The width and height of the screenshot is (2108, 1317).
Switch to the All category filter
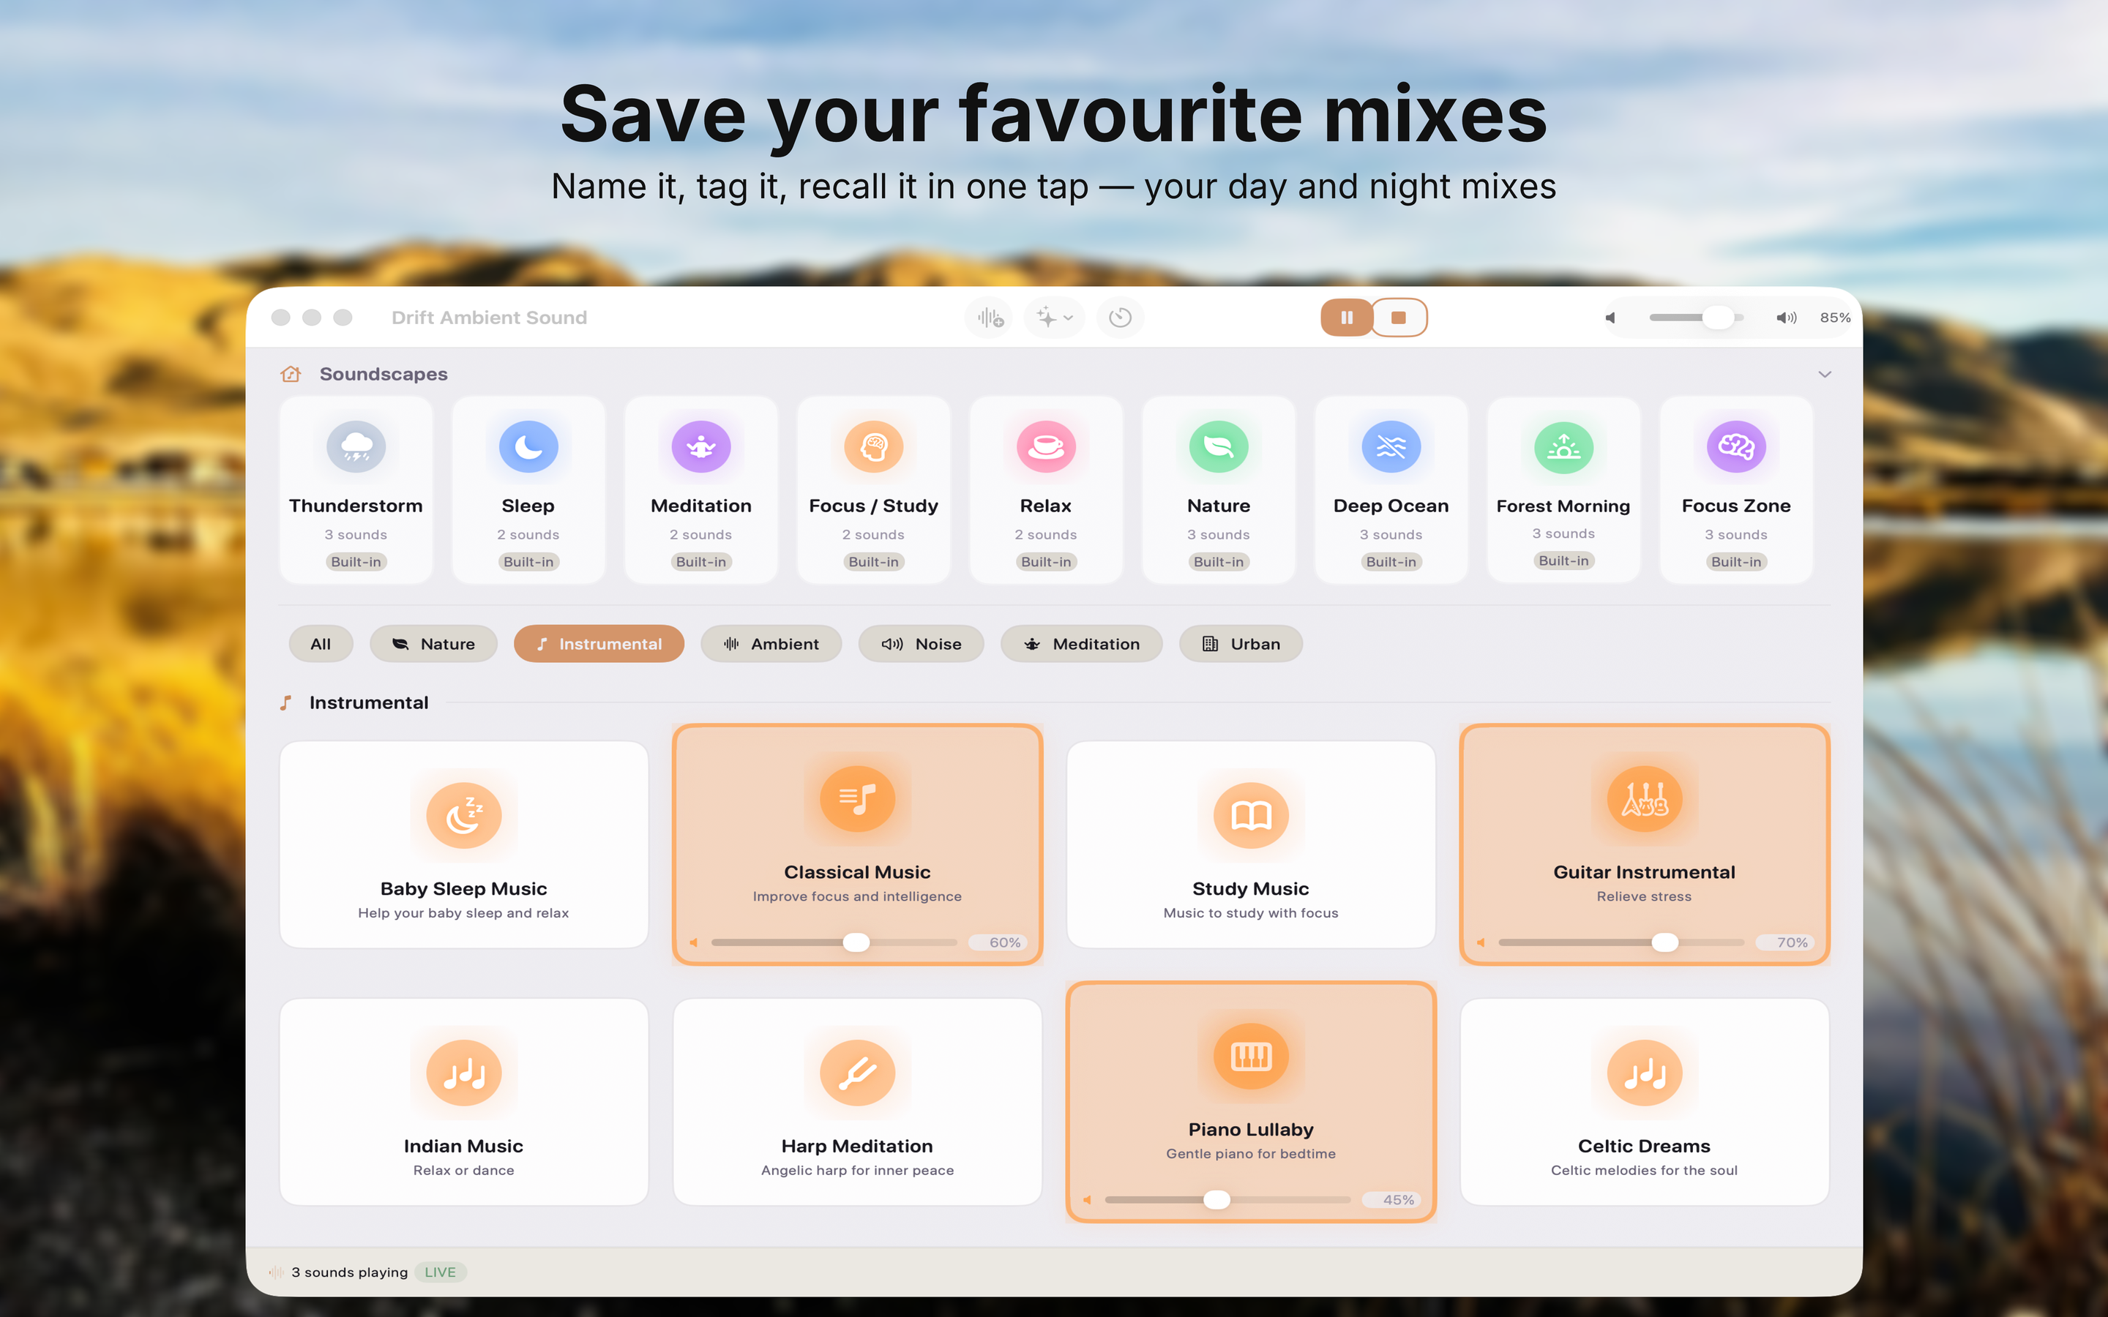tap(321, 644)
